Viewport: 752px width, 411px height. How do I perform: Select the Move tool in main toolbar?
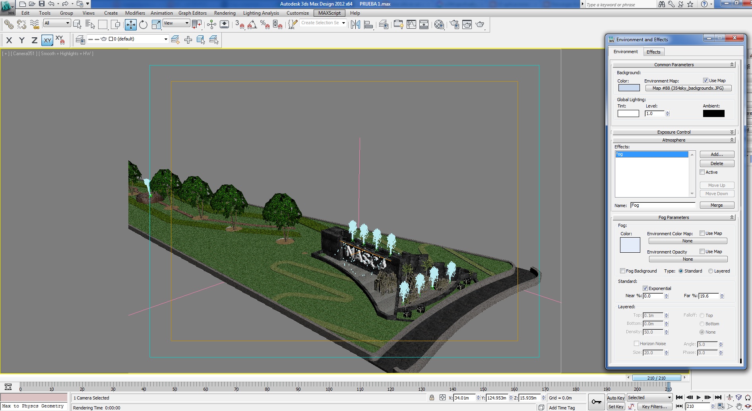click(130, 25)
